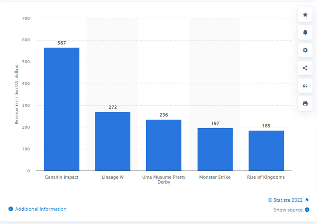317x224 pixels.
Task: Click the 567 value label
Action: pyautogui.click(x=62, y=43)
